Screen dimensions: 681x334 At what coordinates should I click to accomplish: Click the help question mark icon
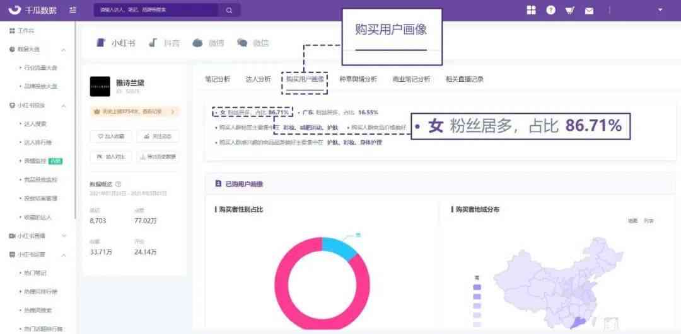(x=550, y=10)
